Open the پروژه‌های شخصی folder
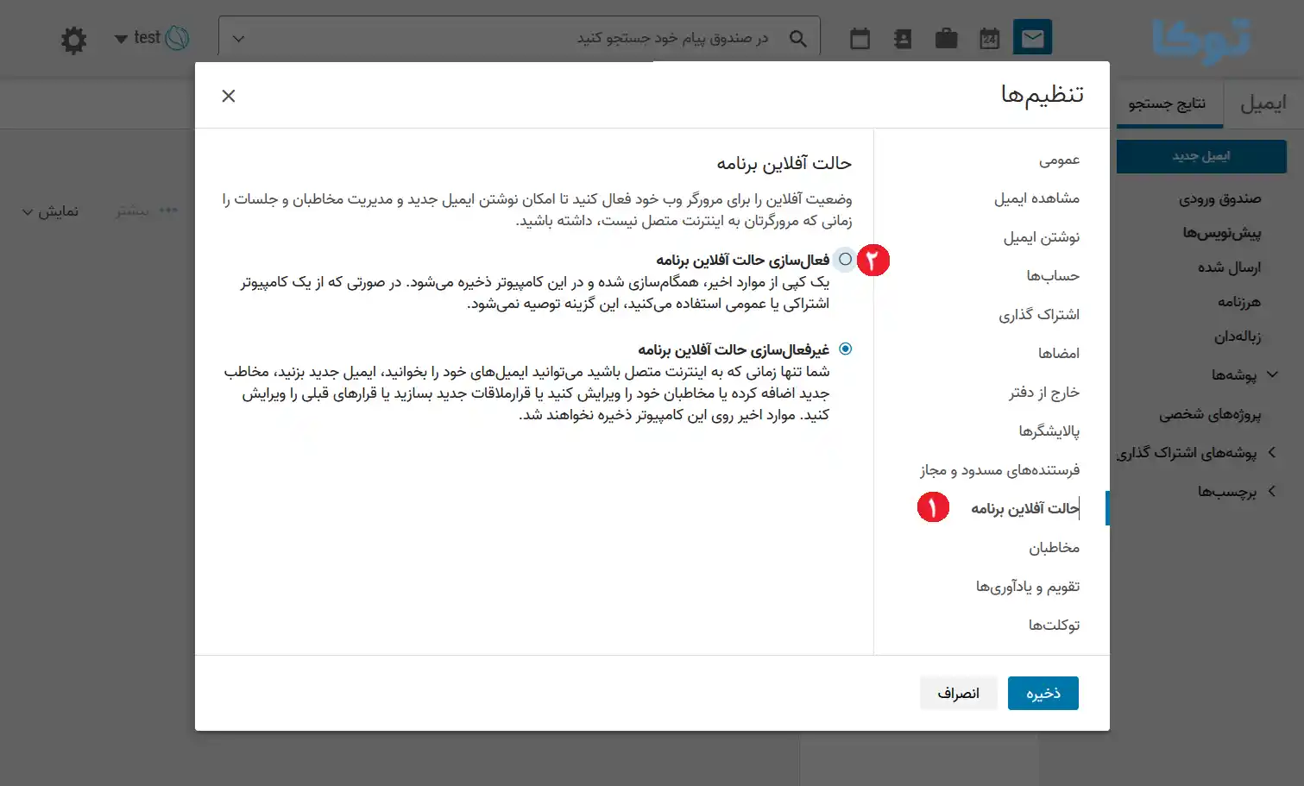The image size is (1304, 786). pyautogui.click(x=1210, y=414)
